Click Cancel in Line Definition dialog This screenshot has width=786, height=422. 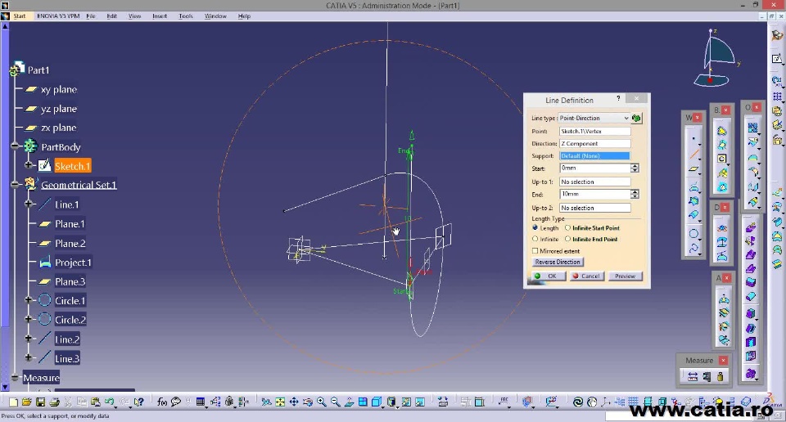(587, 276)
